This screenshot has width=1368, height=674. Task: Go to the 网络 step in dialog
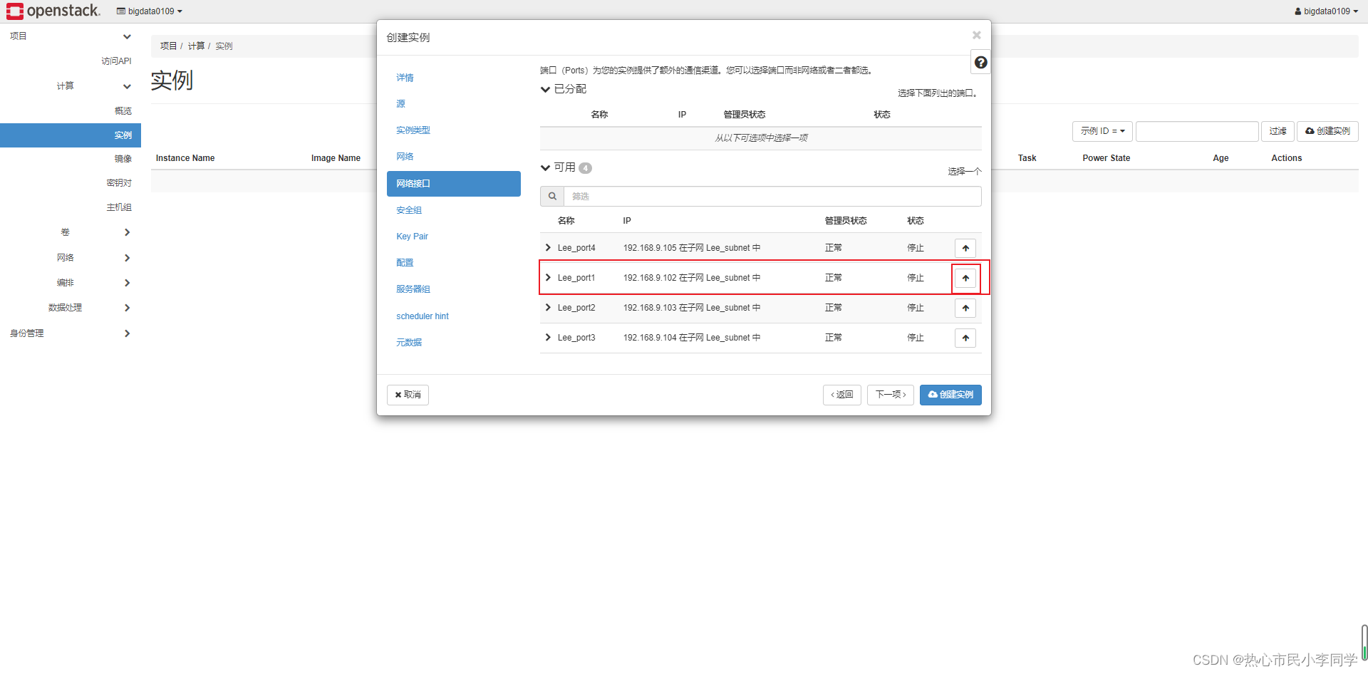(x=405, y=157)
